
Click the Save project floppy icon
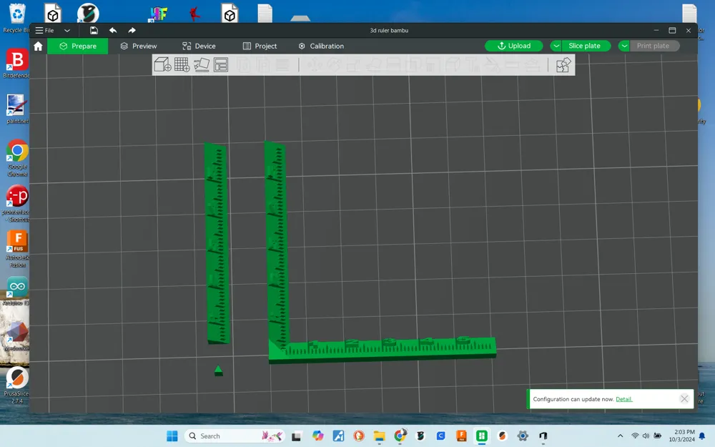click(94, 31)
